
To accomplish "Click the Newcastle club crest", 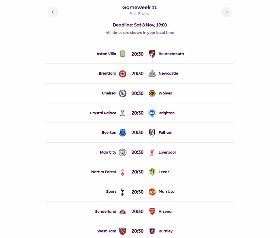I will point(152,74).
